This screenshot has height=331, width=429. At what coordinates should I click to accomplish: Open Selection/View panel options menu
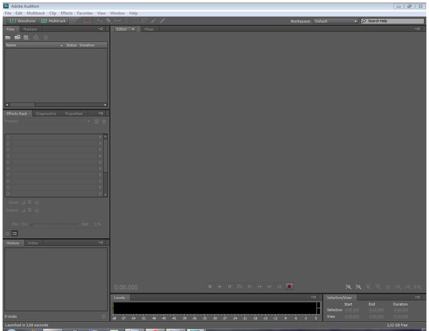point(417,297)
